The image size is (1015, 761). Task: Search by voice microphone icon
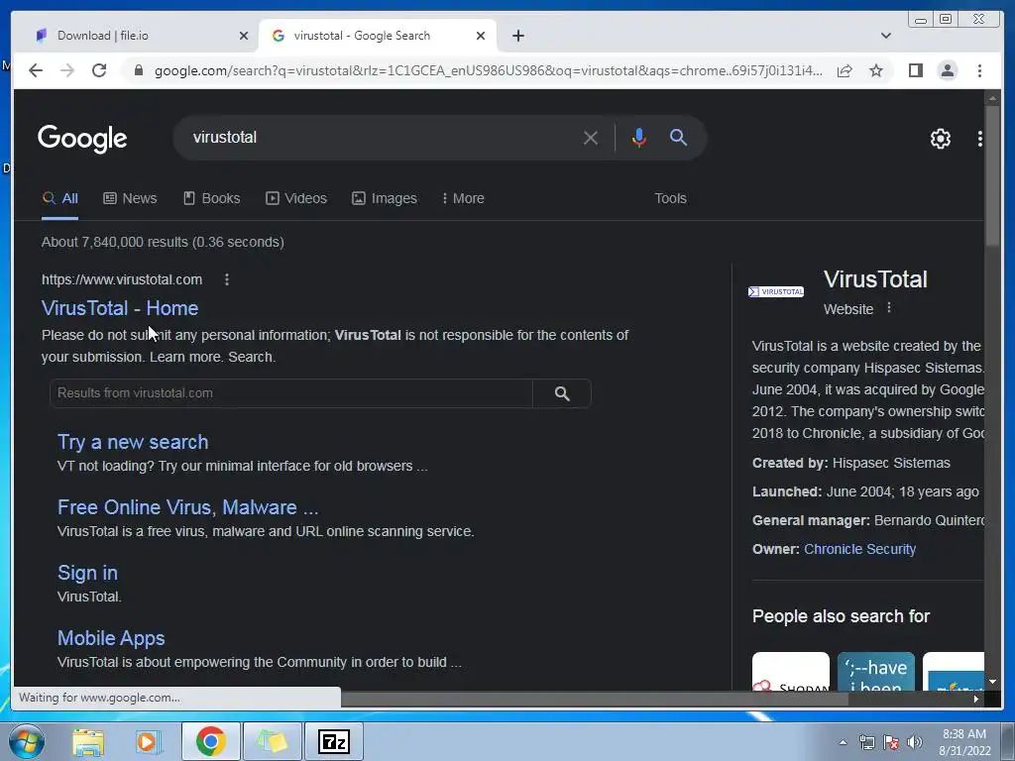click(639, 138)
